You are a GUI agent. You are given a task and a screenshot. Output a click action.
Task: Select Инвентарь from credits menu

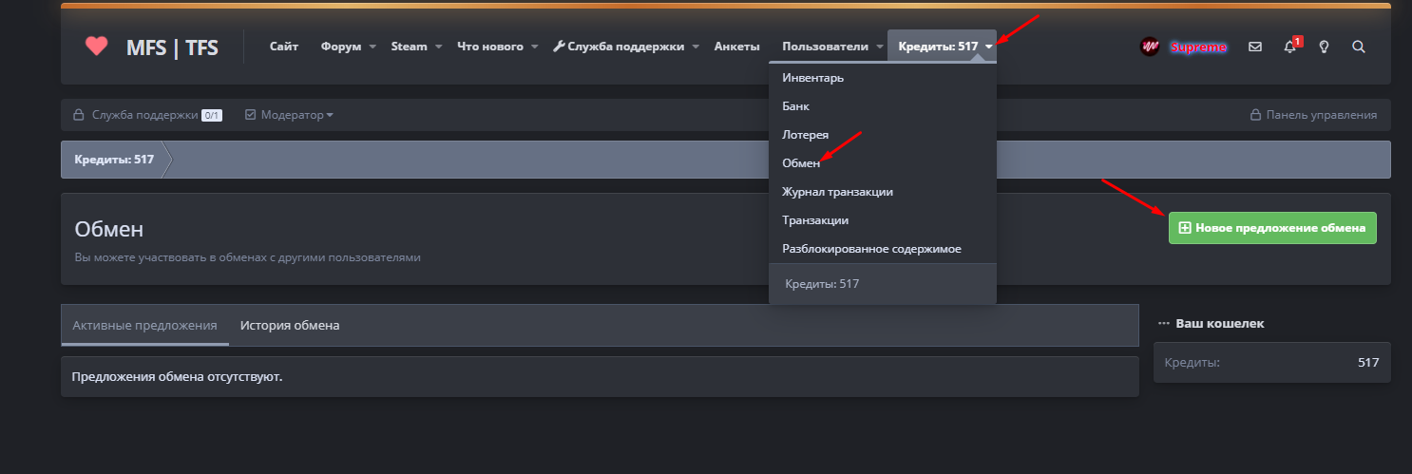point(883,78)
